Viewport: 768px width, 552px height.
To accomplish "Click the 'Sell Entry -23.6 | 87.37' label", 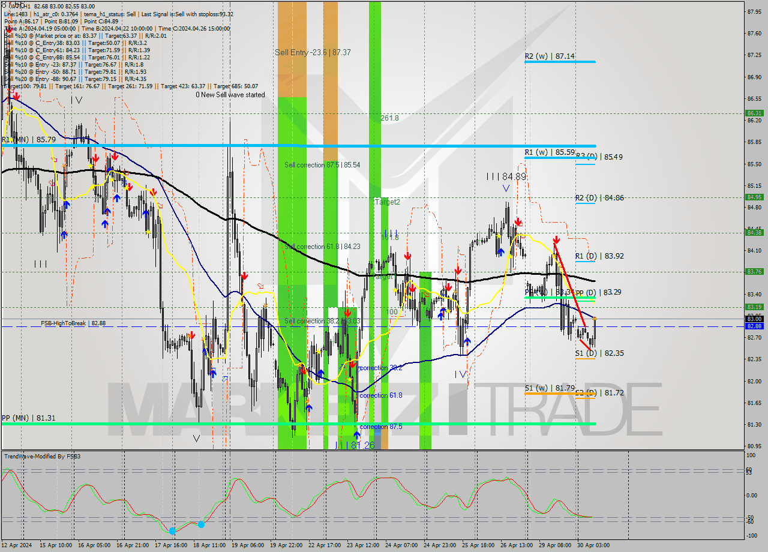I will (x=313, y=53).
